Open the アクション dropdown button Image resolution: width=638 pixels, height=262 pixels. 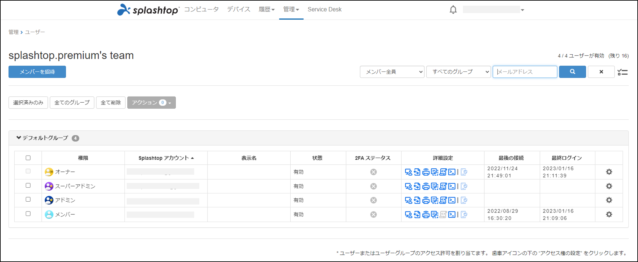tap(152, 103)
